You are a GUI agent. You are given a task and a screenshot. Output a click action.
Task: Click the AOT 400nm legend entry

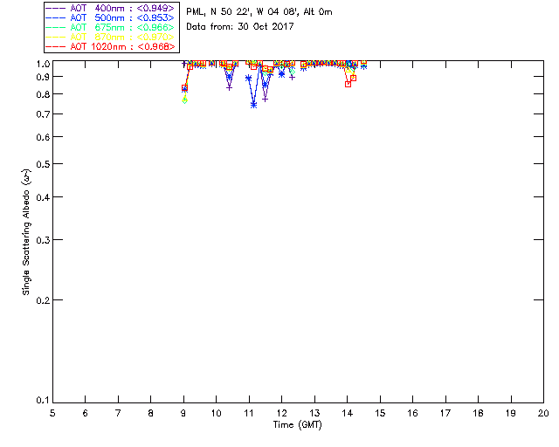(111, 8)
